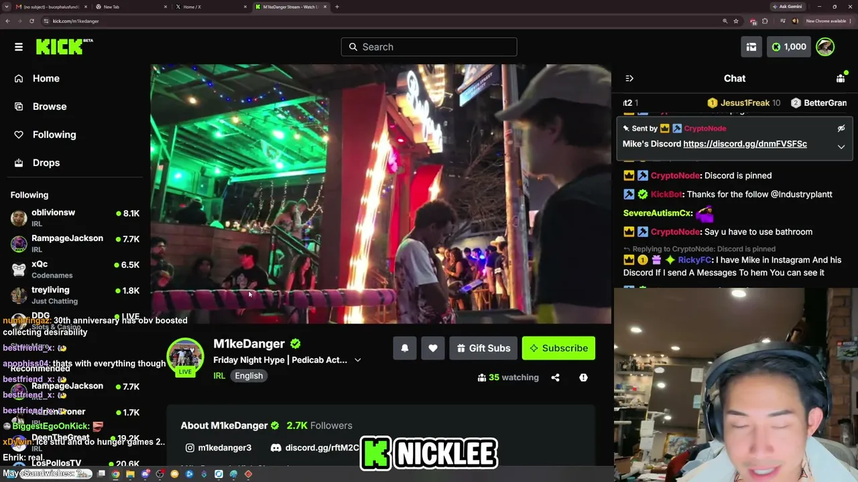
Task: Open a new browser tab with plus
Action: pyautogui.click(x=337, y=7)
